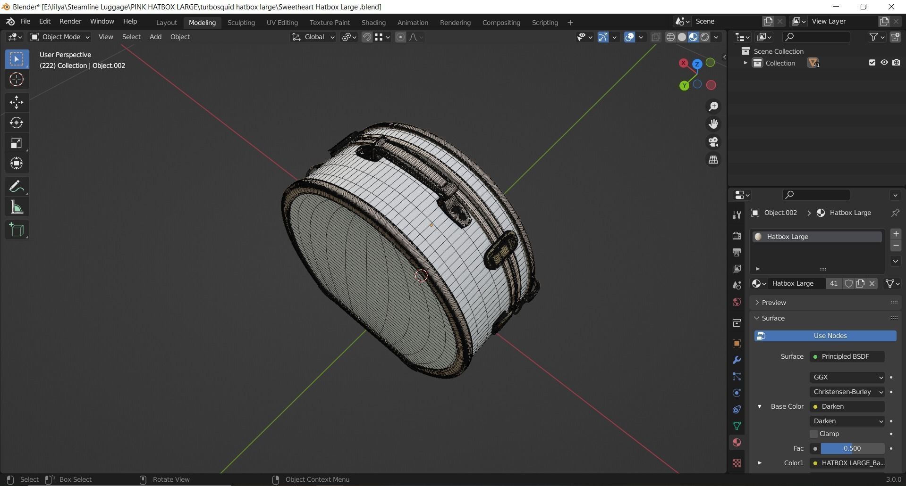
Task: Select the Transform tool
Action: [17, 163]
